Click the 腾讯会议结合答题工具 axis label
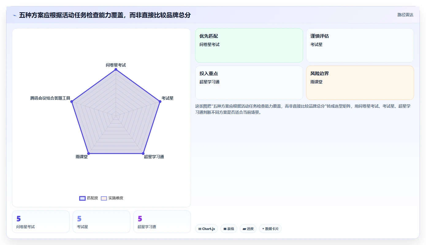This screenshot has height=245, width=426. click(x=50, y=98)
